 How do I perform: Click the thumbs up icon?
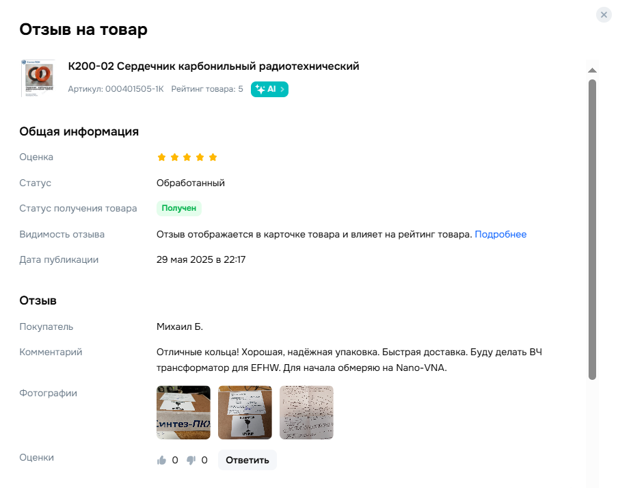coord(161,460)
